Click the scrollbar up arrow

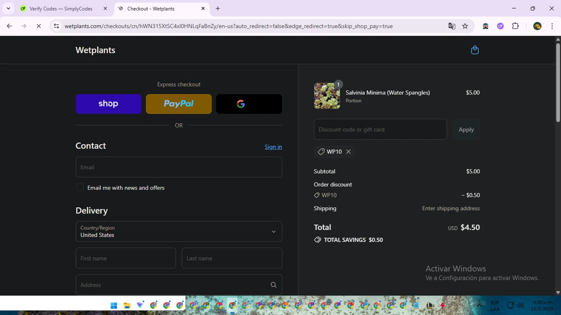(558, 39)
